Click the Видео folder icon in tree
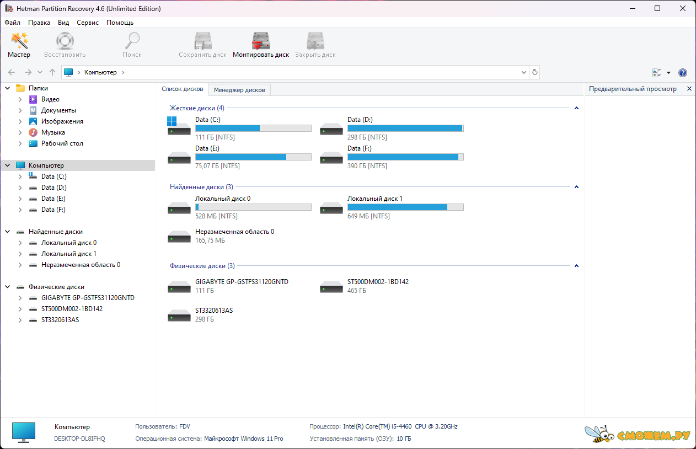This screenshot has width=696, height=449. (33, 99)
